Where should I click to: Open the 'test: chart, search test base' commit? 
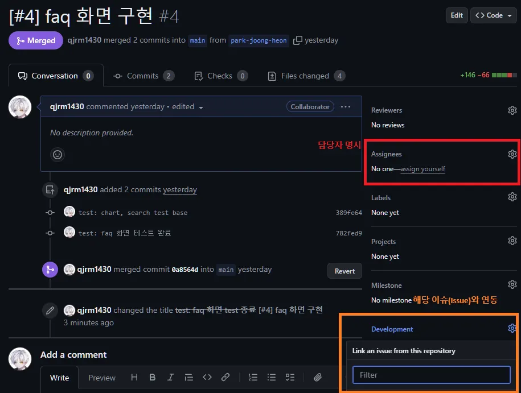tap(133, 213)
